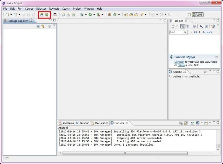Click the Debug bug toolbar icon
Viewport: 223px width, 164px height.
pos(82,15)
